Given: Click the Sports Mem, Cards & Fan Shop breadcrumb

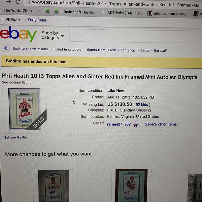Looking at the screenshot, I should coord(111,50).
